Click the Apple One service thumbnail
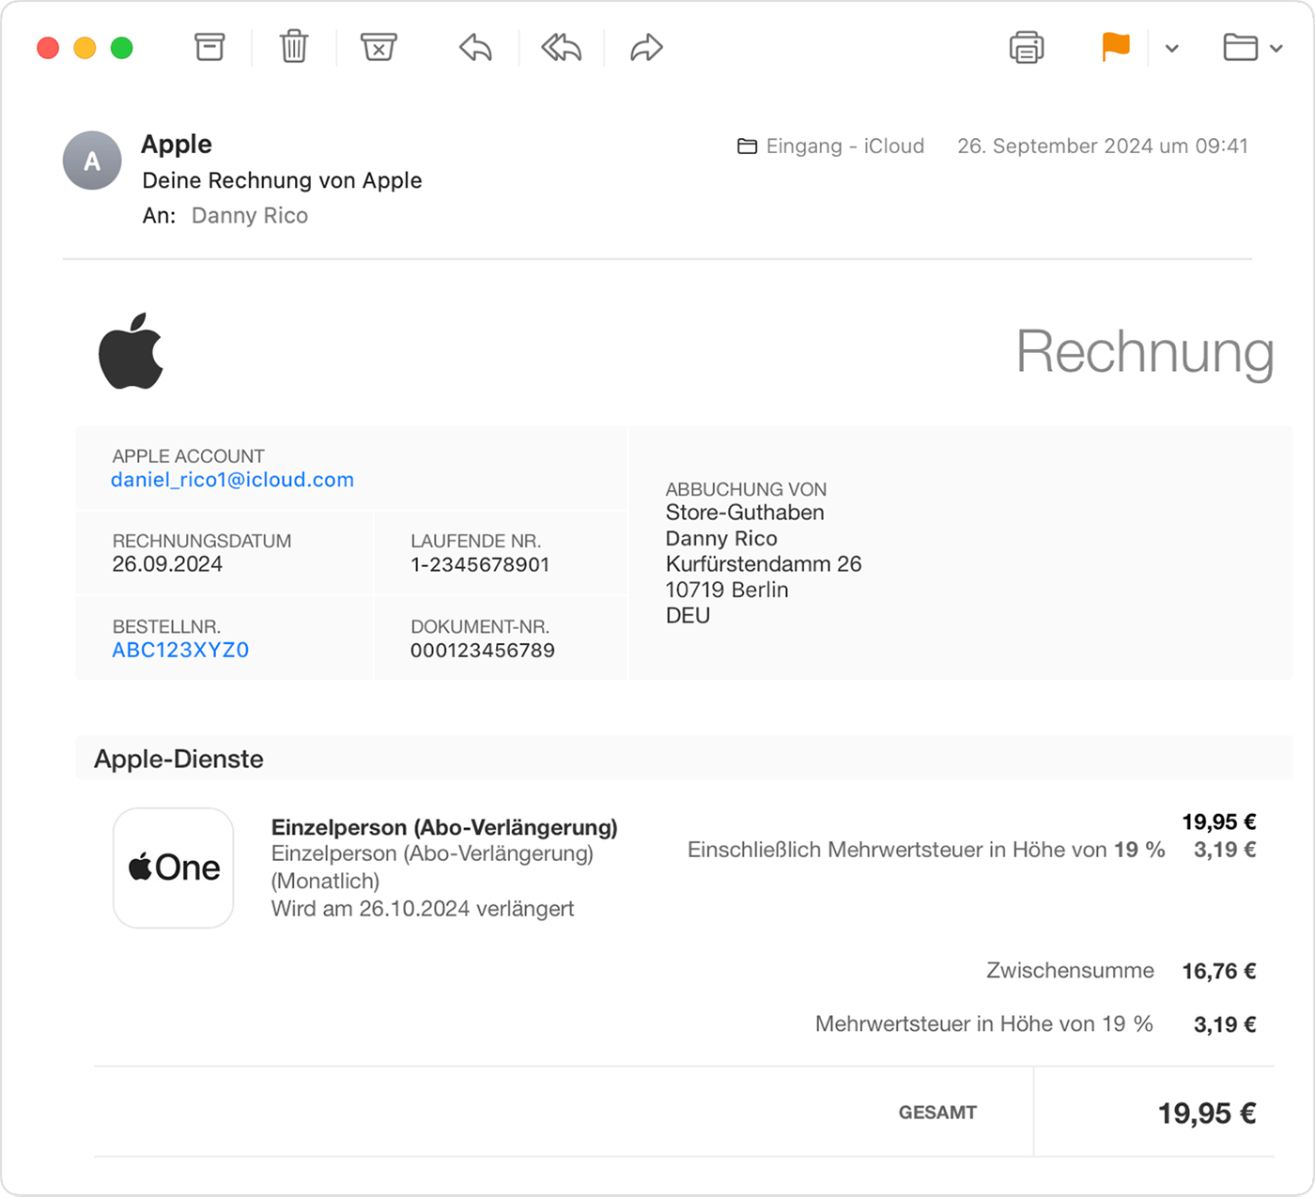The height and width of the screenshot is (1198, 1315). click(173, 868)
